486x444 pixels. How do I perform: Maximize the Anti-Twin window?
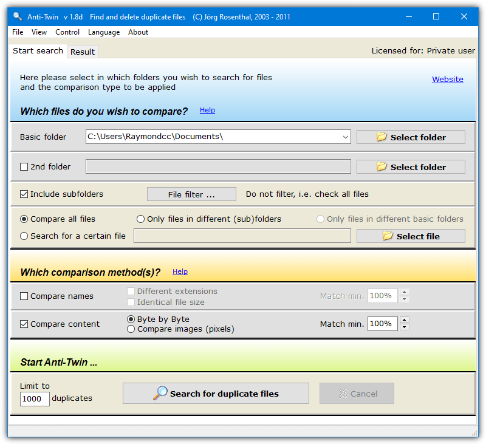click(436, 16)
